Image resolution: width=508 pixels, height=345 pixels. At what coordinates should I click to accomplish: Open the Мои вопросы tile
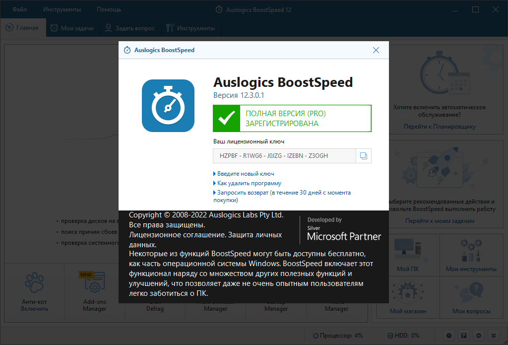[x=471, y=297]
